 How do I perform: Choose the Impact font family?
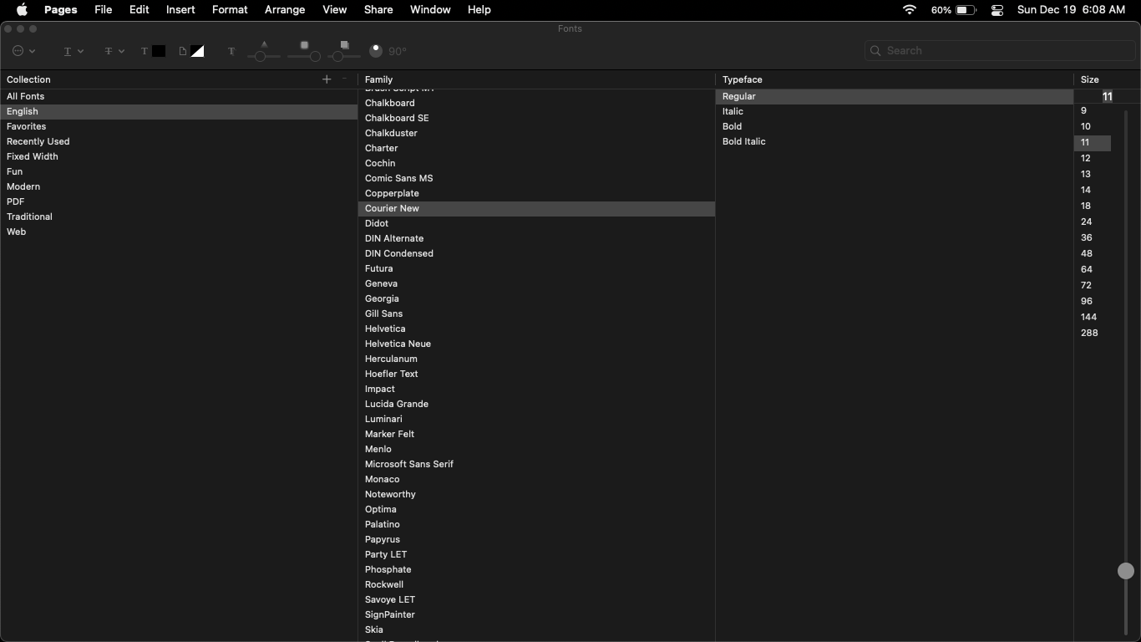point(536,389)
